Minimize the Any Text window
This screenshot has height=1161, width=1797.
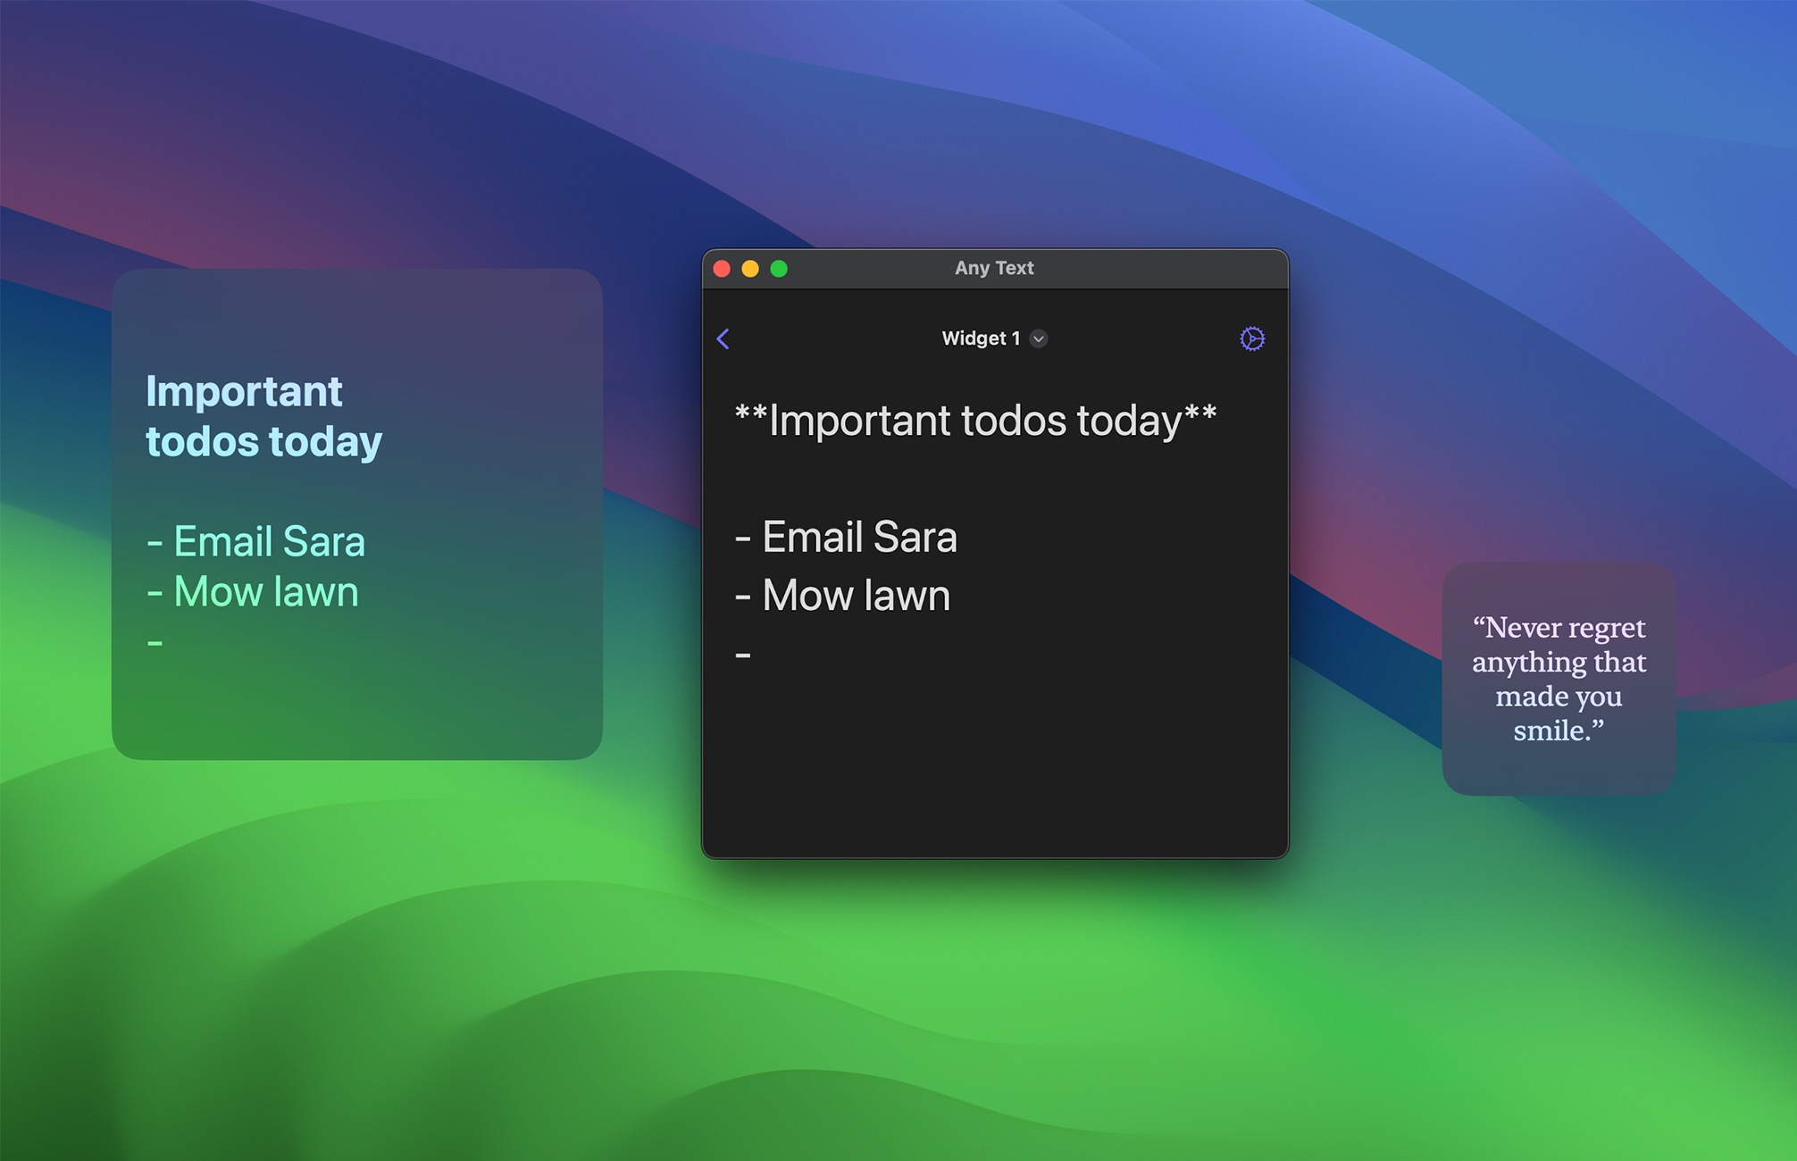[750, 267]
